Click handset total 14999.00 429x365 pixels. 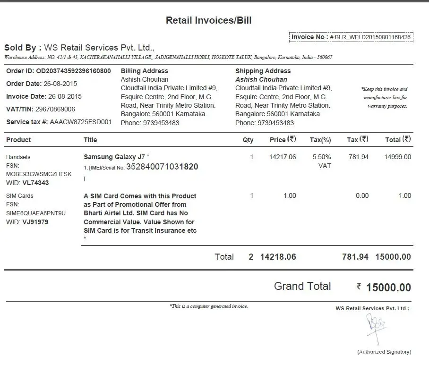[397, 157]
